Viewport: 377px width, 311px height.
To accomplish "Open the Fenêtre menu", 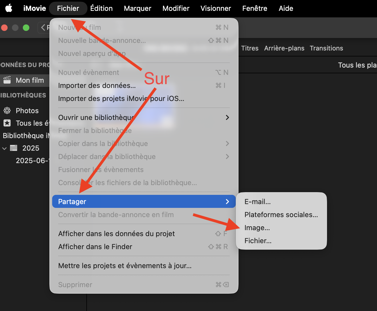I will click(255, 8).
